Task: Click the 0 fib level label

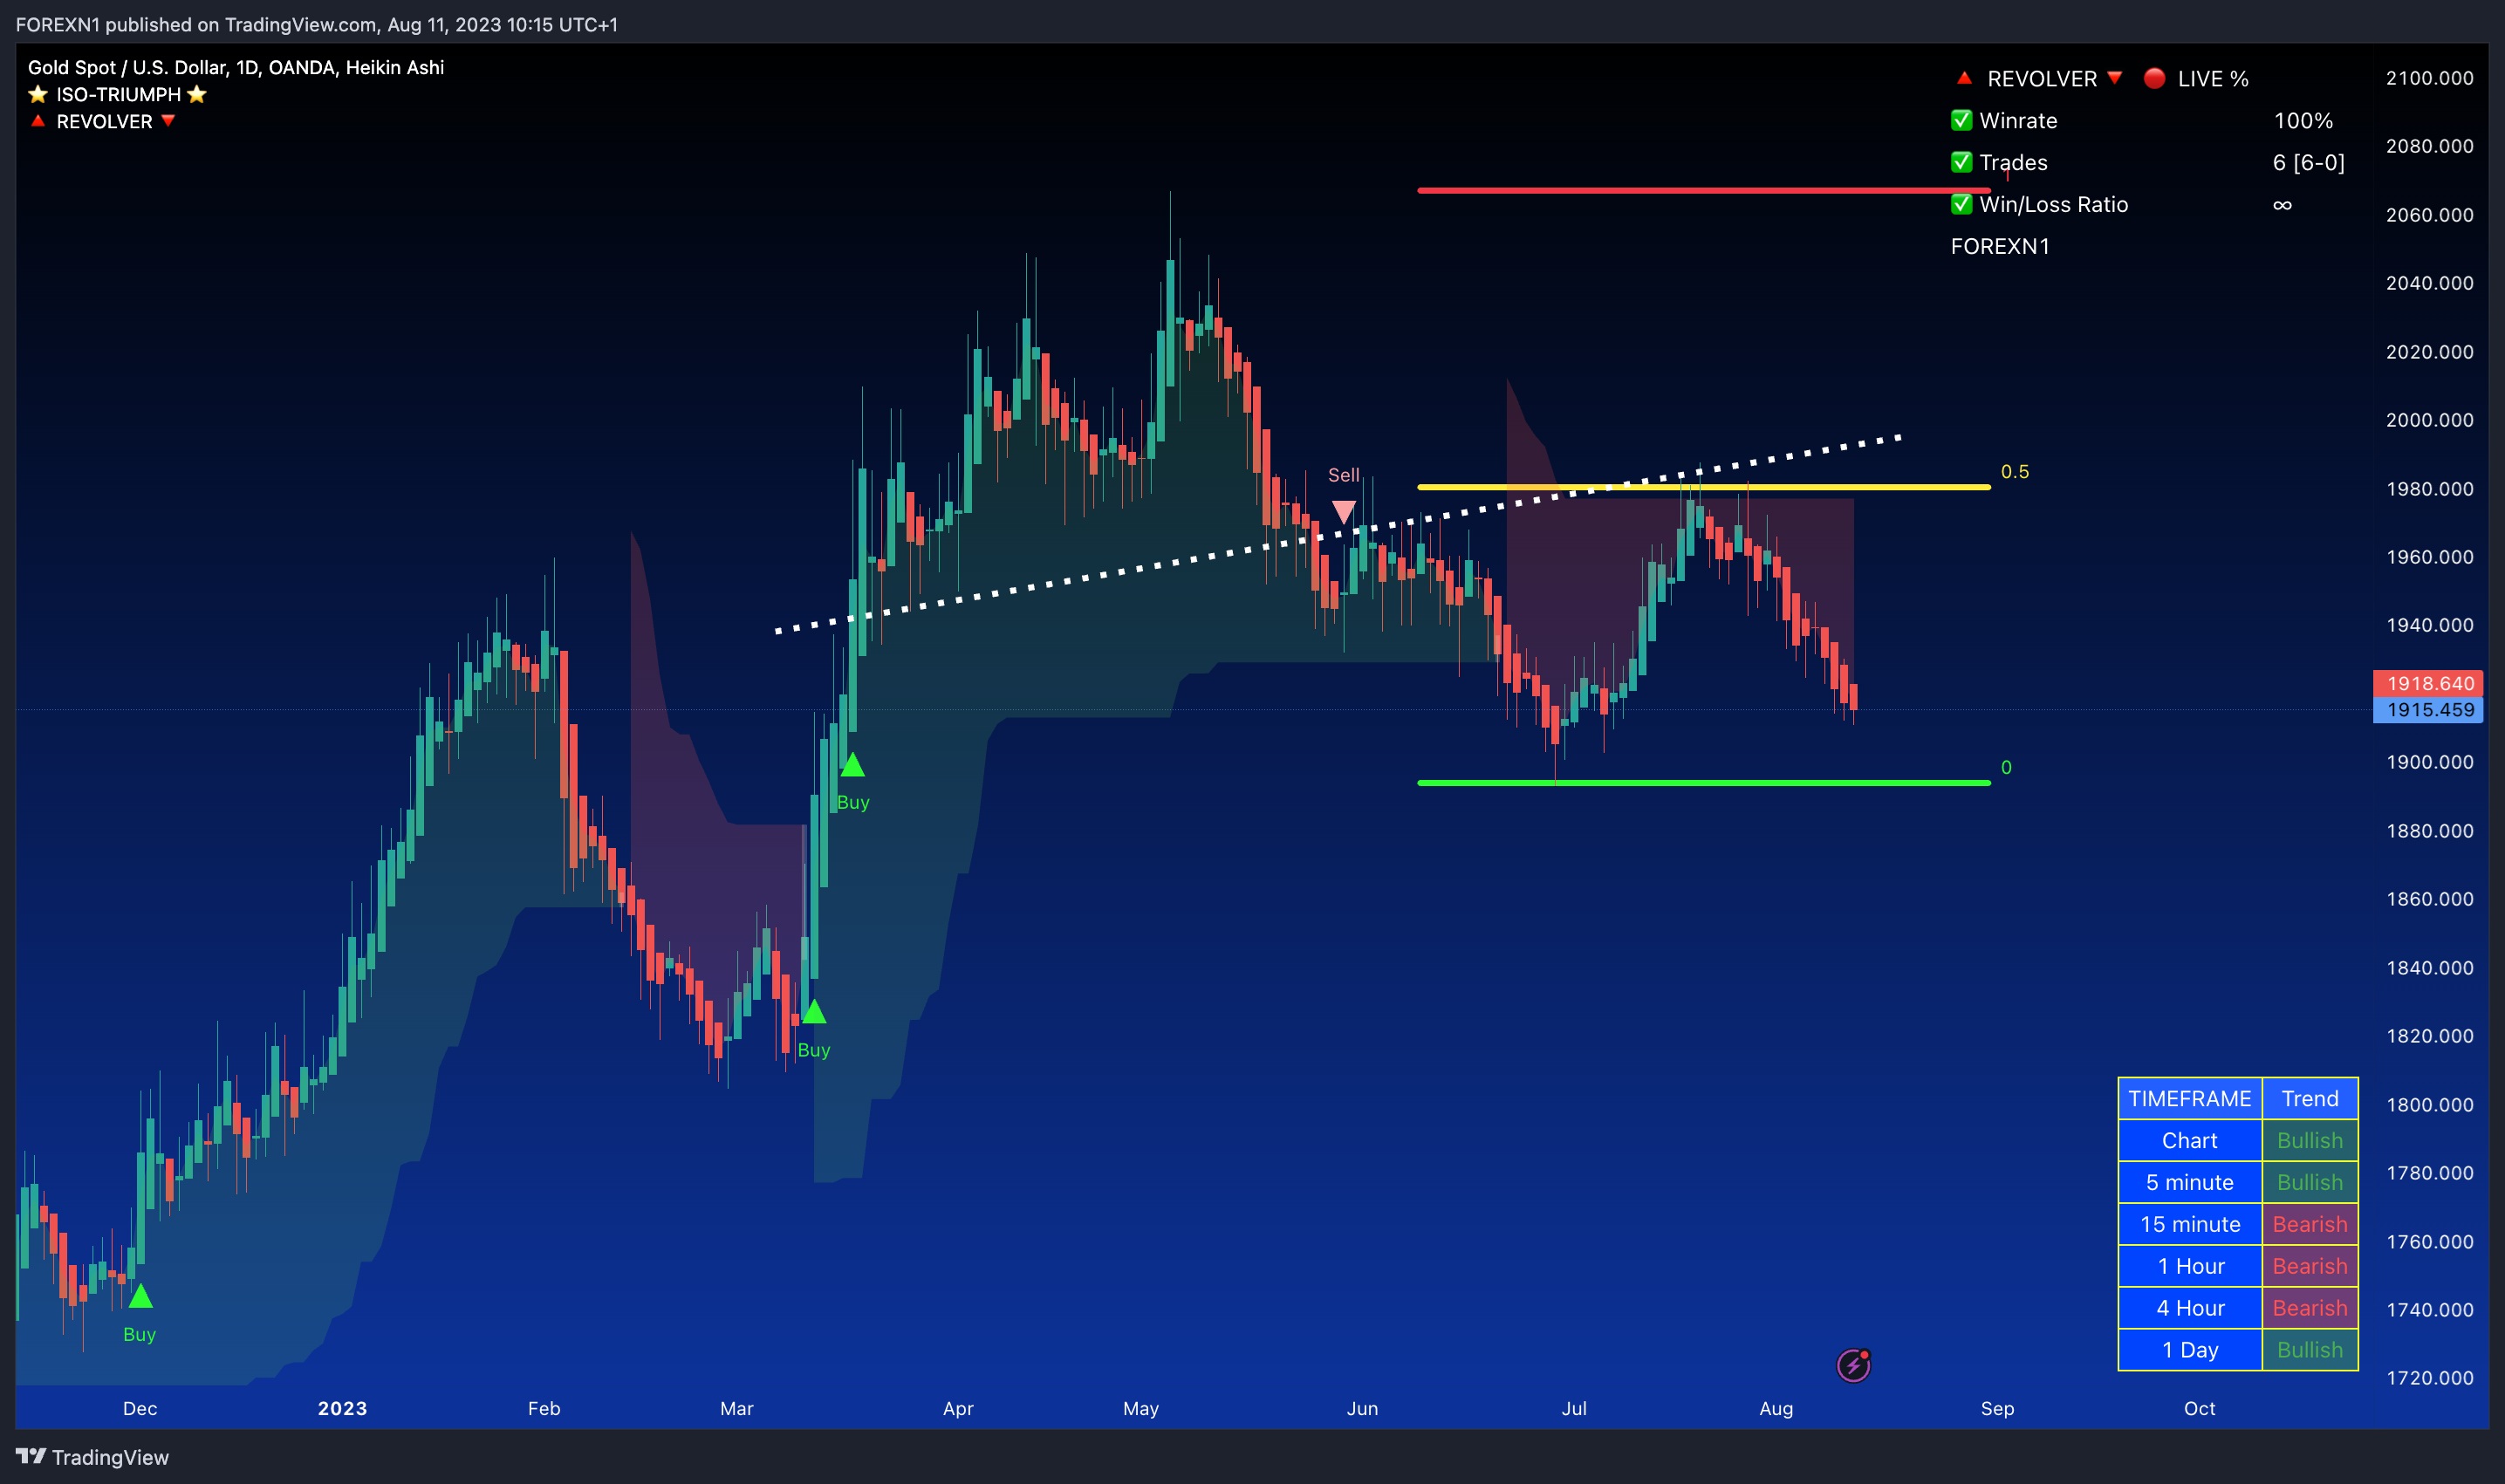Action: tap(2006, 767)
